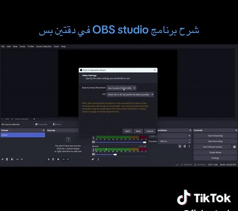
Task: Click Next in the configuration wizard
Action: click(138, 131)
